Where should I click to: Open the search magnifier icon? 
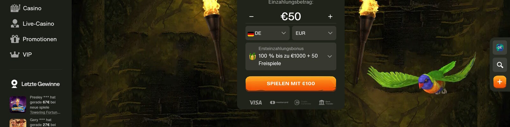500,65
